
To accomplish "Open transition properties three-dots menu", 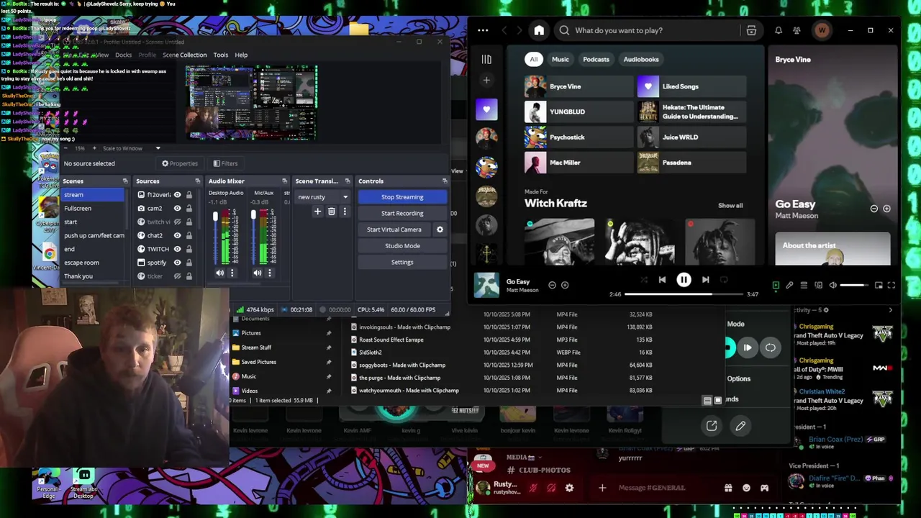I will point(344,212).
